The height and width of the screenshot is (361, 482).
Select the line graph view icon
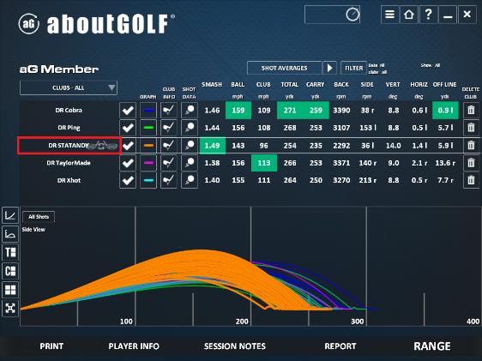tap(10, 215)
